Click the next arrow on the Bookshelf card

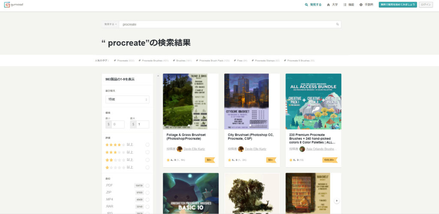[x=337, y=201]
